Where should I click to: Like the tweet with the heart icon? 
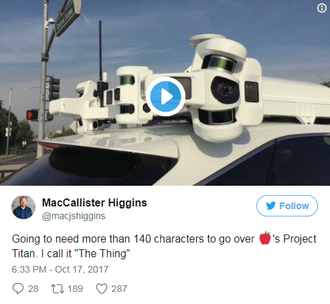pyautogui.click(x=102, y=289)
